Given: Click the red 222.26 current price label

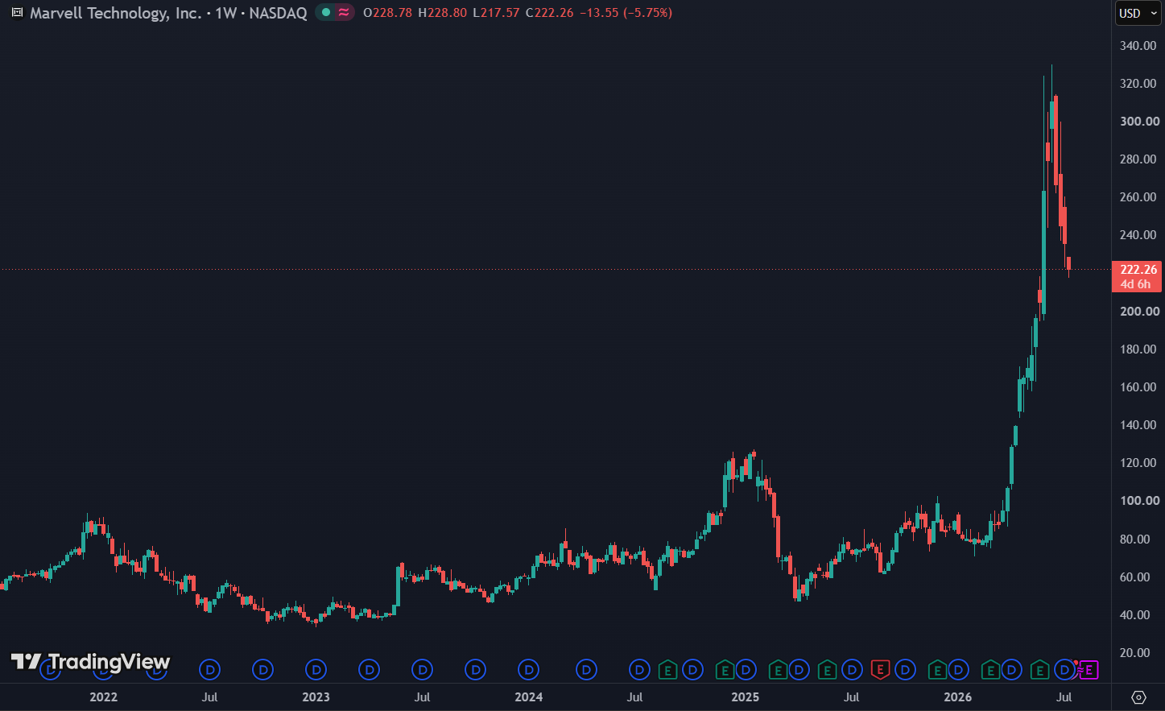Looking at the screenshot, I should tap(1138, 270).
